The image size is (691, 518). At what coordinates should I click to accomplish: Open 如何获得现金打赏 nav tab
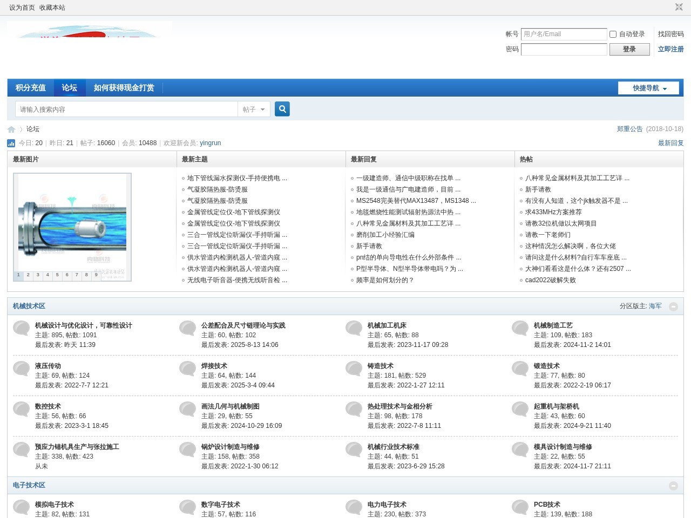pos(124,87)
